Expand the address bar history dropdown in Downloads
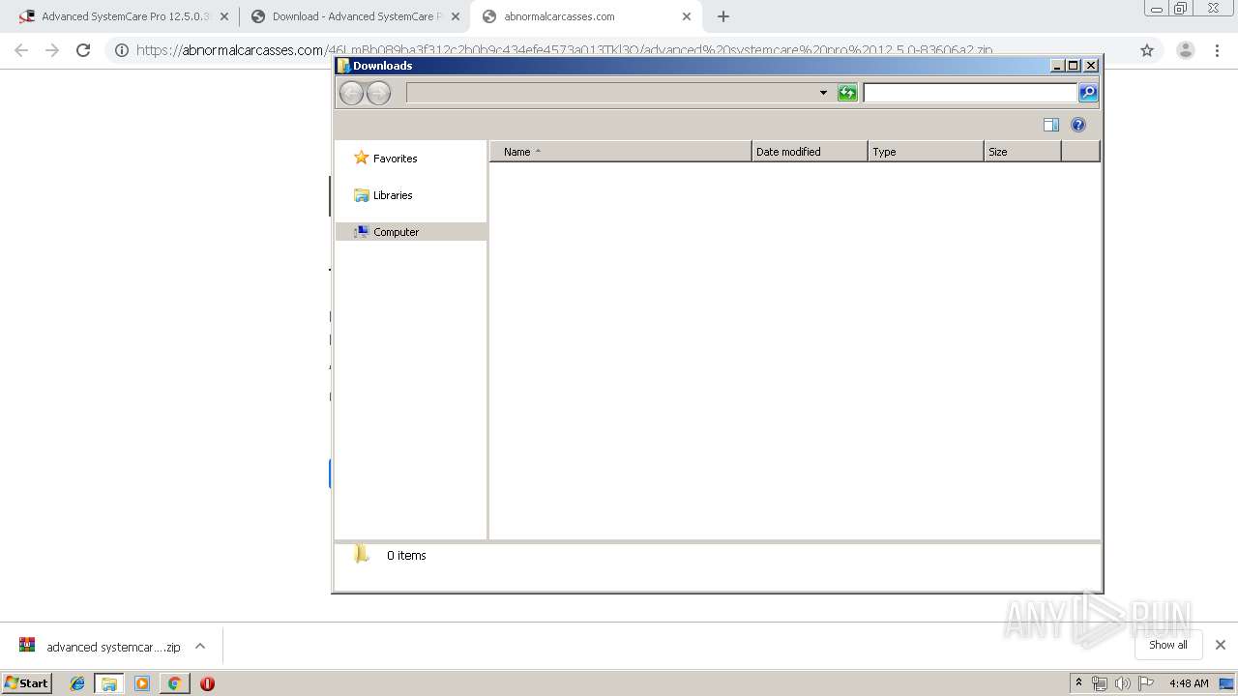The width and height of the screenshot is (1238, 696). (x=823, y=93)
